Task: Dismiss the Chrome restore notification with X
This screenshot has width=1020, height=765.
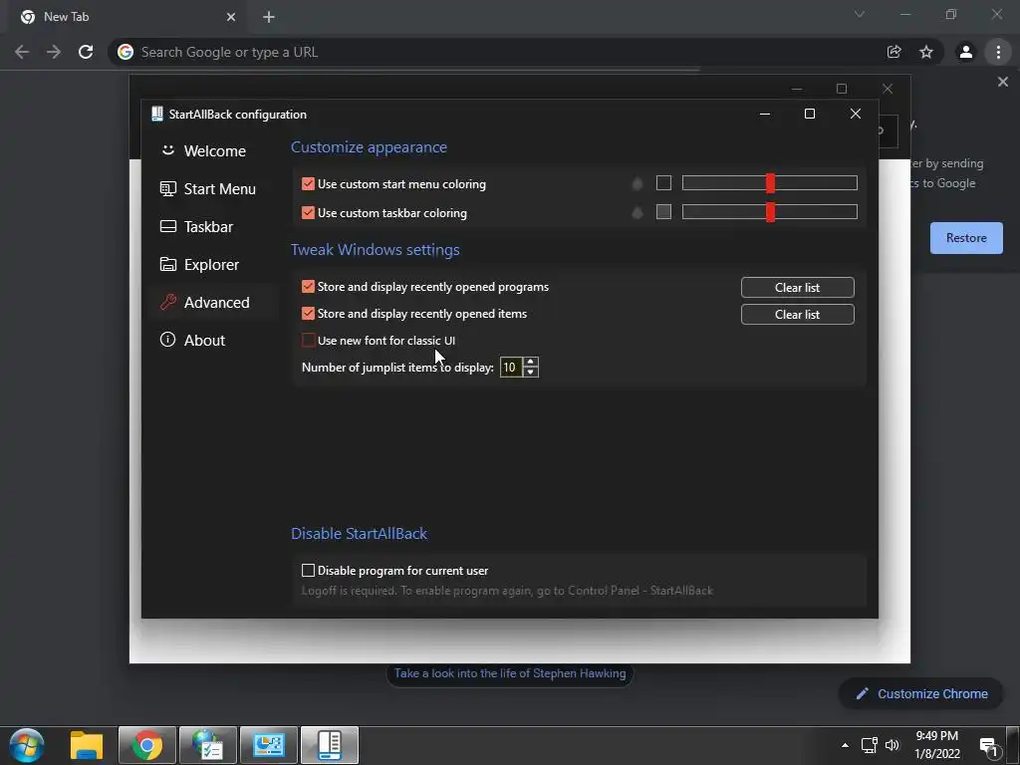Action: tap(1002, 82)
